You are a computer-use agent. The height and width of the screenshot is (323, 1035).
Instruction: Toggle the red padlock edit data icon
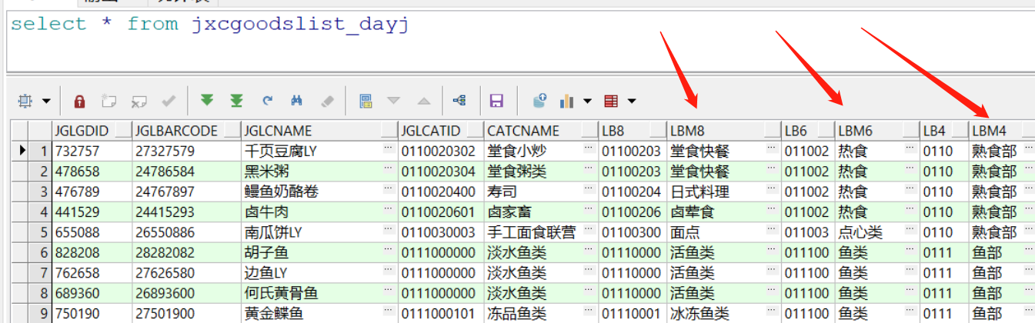click(79, 101)
